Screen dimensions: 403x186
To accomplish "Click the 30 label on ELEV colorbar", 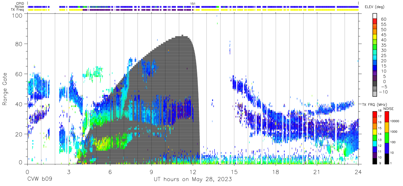I will click(x=383, y=50).
